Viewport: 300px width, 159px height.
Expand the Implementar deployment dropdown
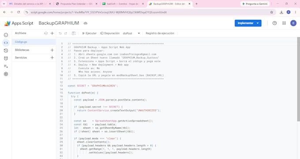coord(258,23)
